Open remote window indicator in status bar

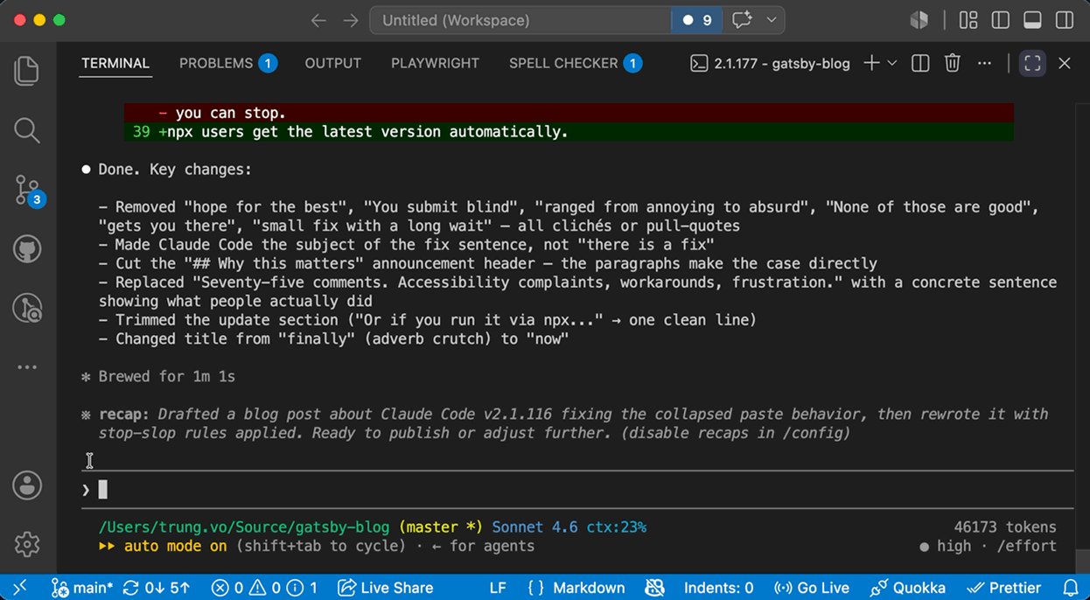(20, 588)
